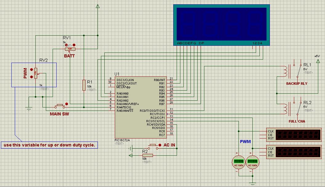Select the lower counter timer display
This screenshot has height=187, width=325.
click(297, 152)
